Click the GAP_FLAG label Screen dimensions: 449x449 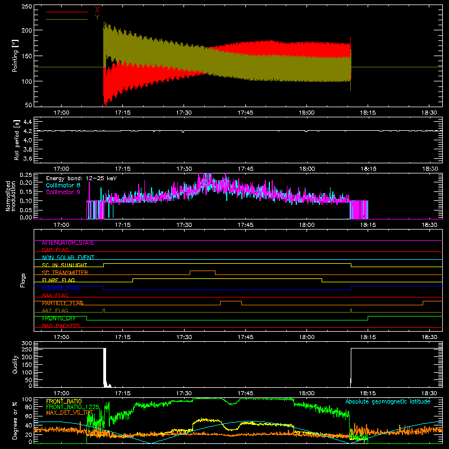click(56, 250)
